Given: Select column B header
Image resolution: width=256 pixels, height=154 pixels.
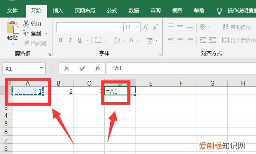Looking at the screenshot, I should coord(58,83).
